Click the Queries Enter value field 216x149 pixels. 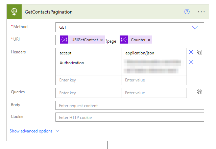pos(153,93)
